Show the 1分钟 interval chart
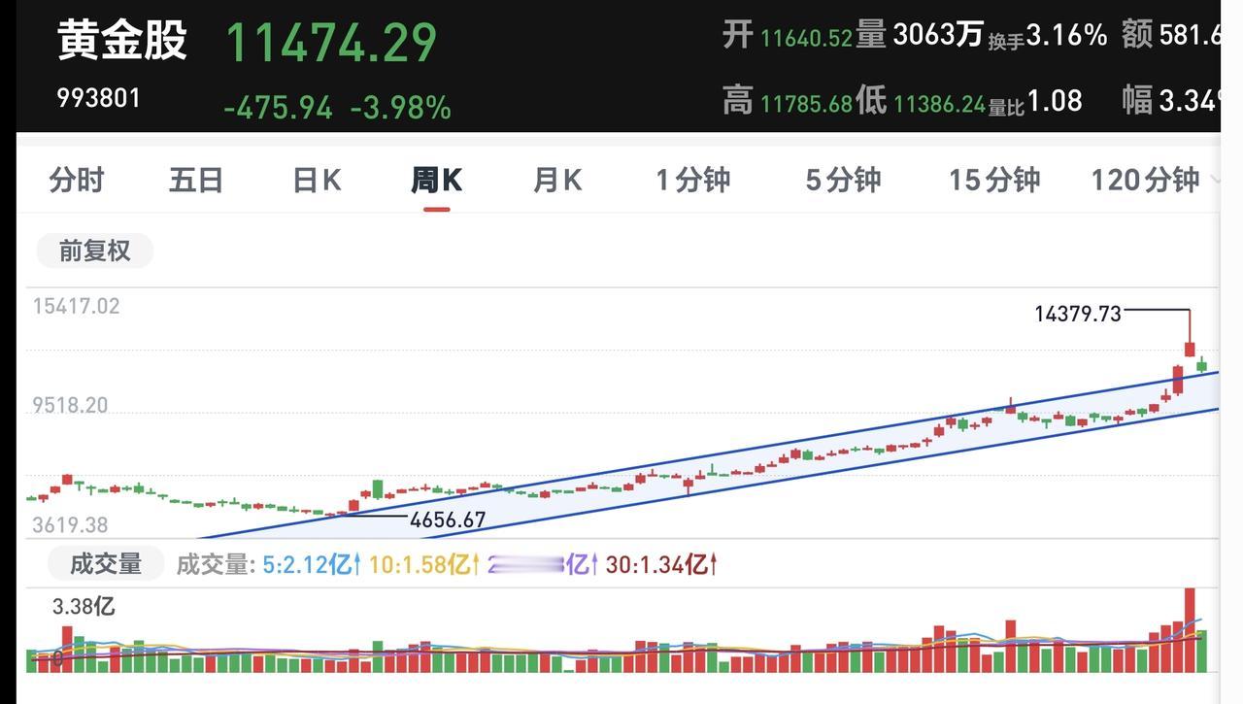 [x=692, y=181]
